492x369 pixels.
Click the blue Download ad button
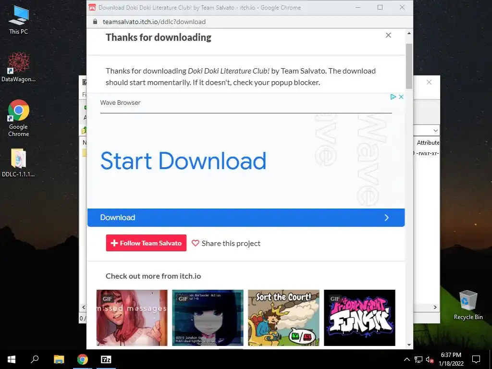(x=246, y=218)
